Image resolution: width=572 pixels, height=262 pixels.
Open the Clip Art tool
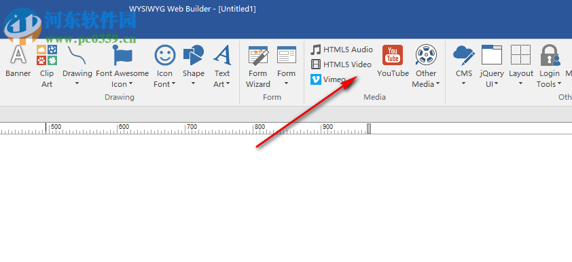coord(47,66)
